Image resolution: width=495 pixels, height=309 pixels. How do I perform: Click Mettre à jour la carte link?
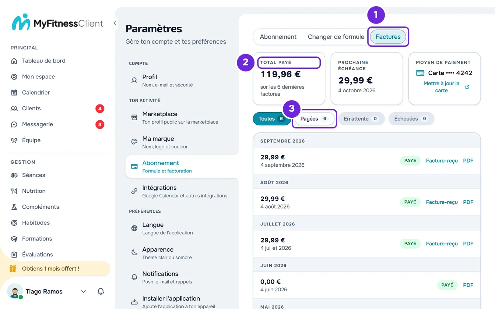click(x=441, y=87)
